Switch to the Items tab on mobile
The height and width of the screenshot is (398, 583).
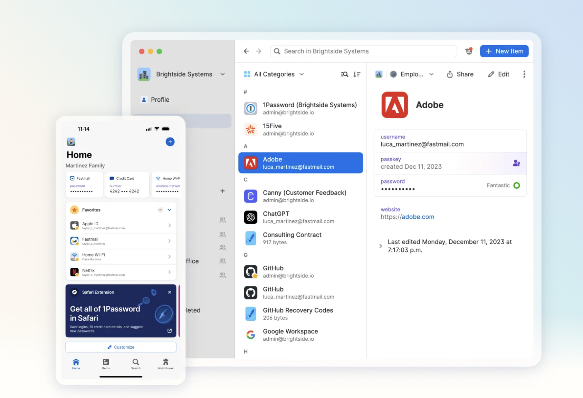tap(106, 364)
